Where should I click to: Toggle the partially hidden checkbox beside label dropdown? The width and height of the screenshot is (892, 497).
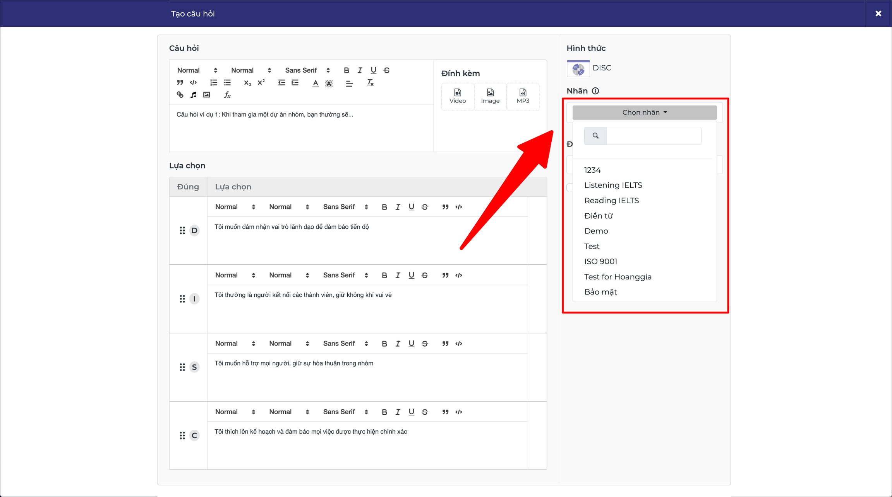(x=570, y=187)
